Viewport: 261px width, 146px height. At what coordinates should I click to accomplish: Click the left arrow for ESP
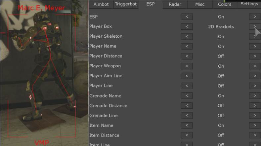tap(187, 17)
